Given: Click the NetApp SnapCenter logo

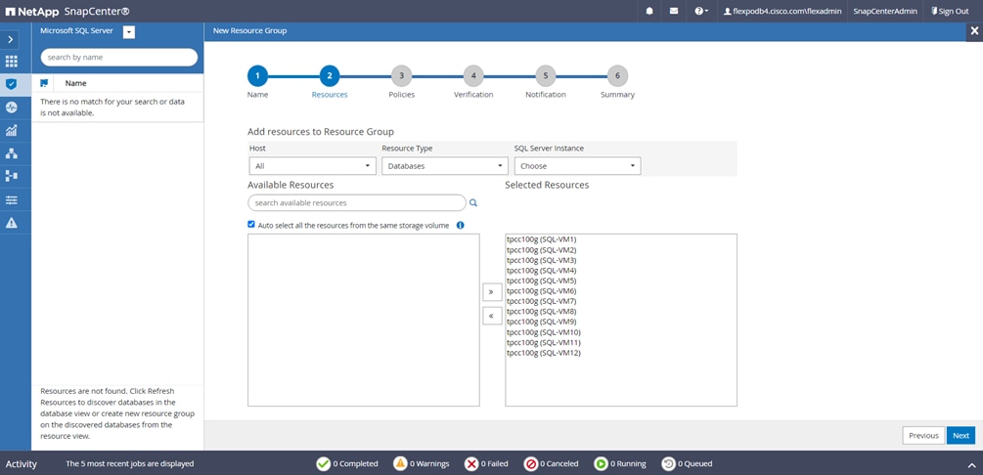Looking at the screenshot, I should (x=67, y=11).
